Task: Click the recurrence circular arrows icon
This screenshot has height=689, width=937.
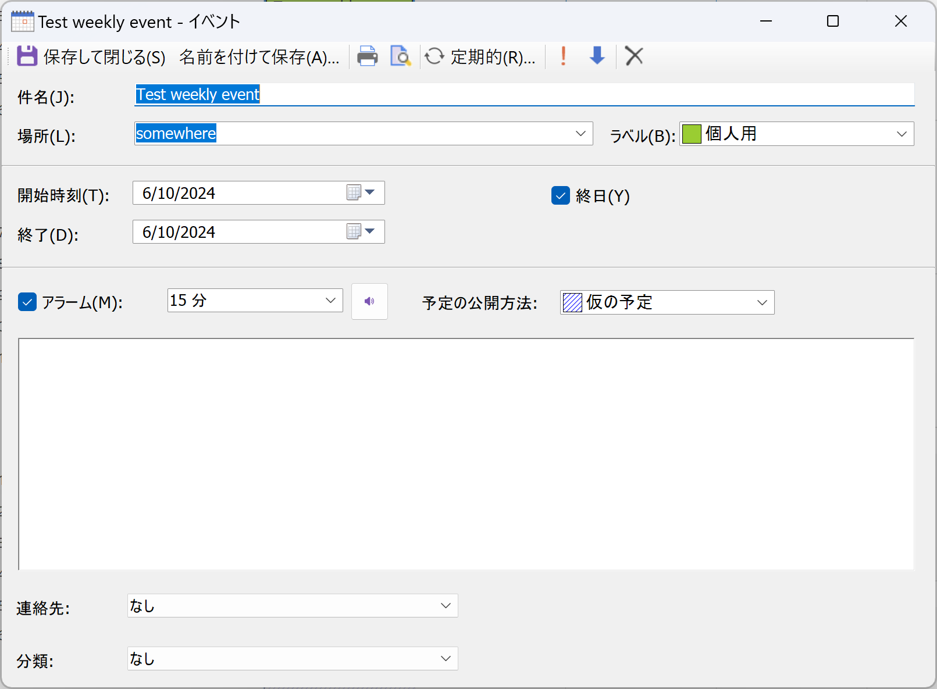Action: tap(434, 56)
